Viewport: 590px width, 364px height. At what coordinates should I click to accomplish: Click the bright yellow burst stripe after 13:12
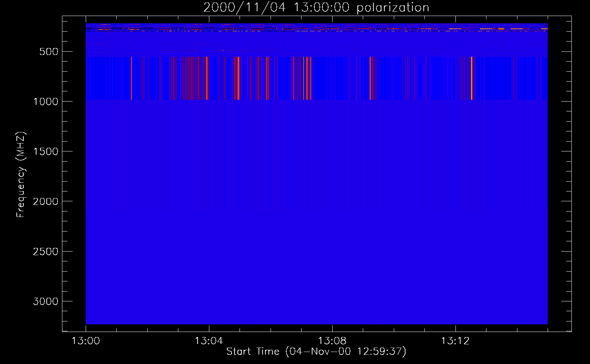click(x=471, y=78)
